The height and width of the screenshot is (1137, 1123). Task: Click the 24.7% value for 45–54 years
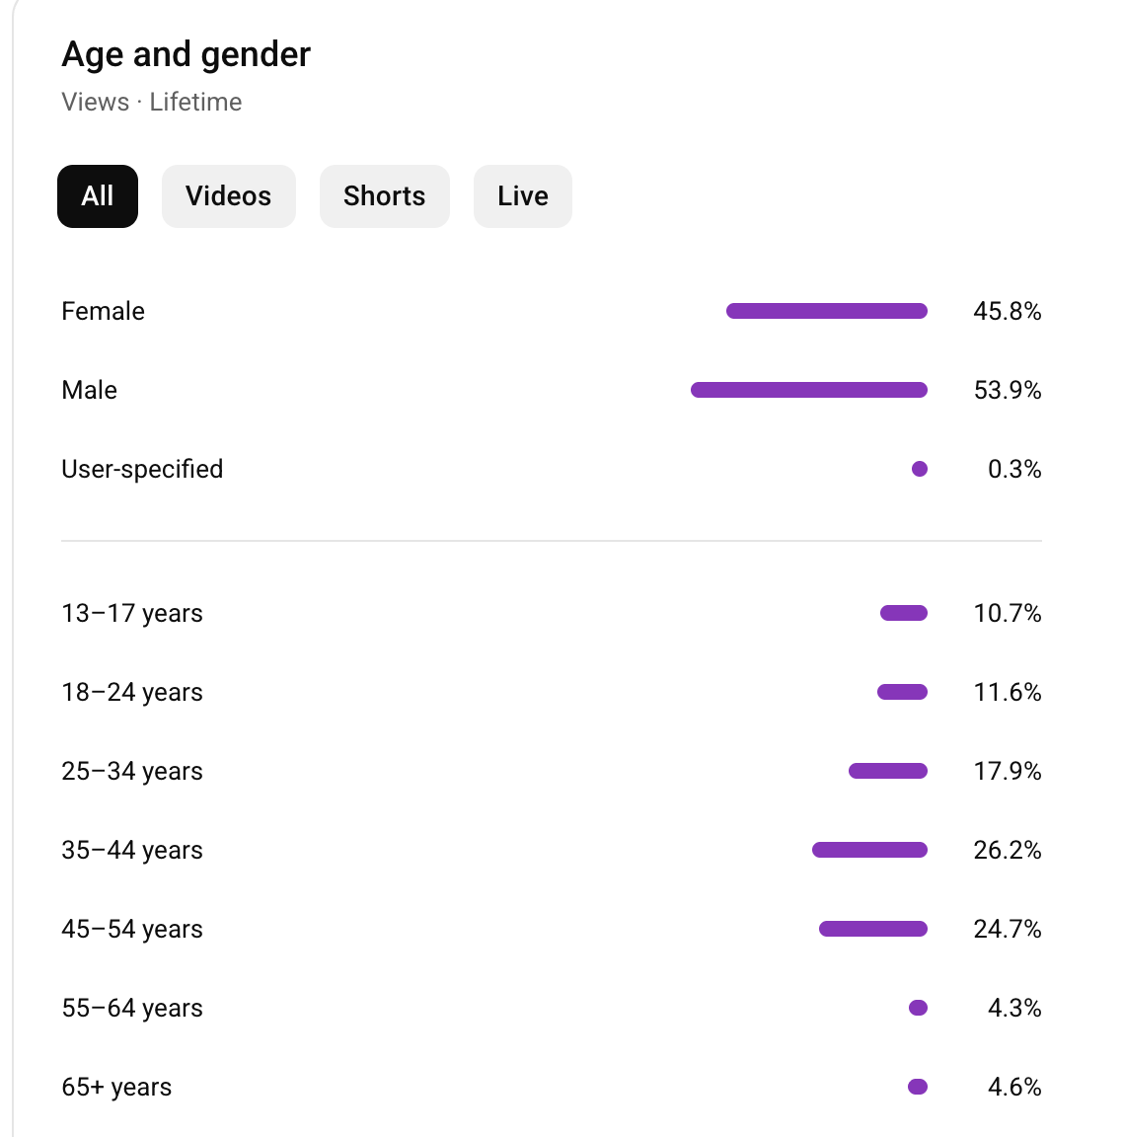[1007, 929]
